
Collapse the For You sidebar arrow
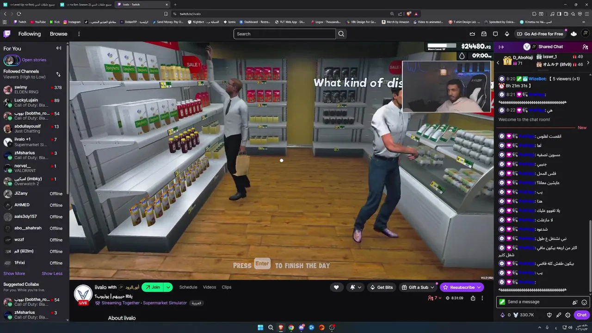59,48
